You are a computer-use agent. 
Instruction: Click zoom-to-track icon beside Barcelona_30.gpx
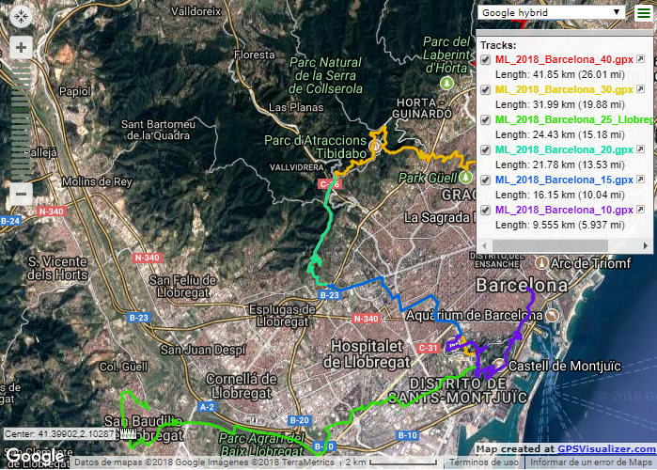[x=640, y=90]
